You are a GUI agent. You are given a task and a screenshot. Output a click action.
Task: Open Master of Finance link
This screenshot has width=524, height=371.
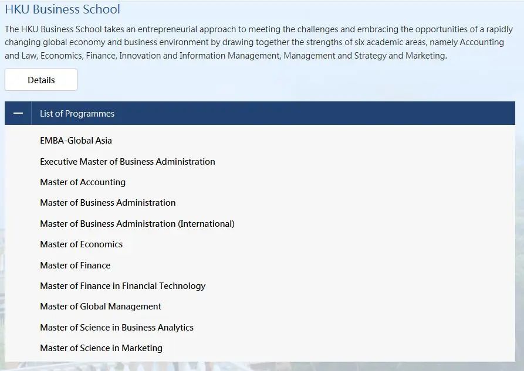coord(75,266)
